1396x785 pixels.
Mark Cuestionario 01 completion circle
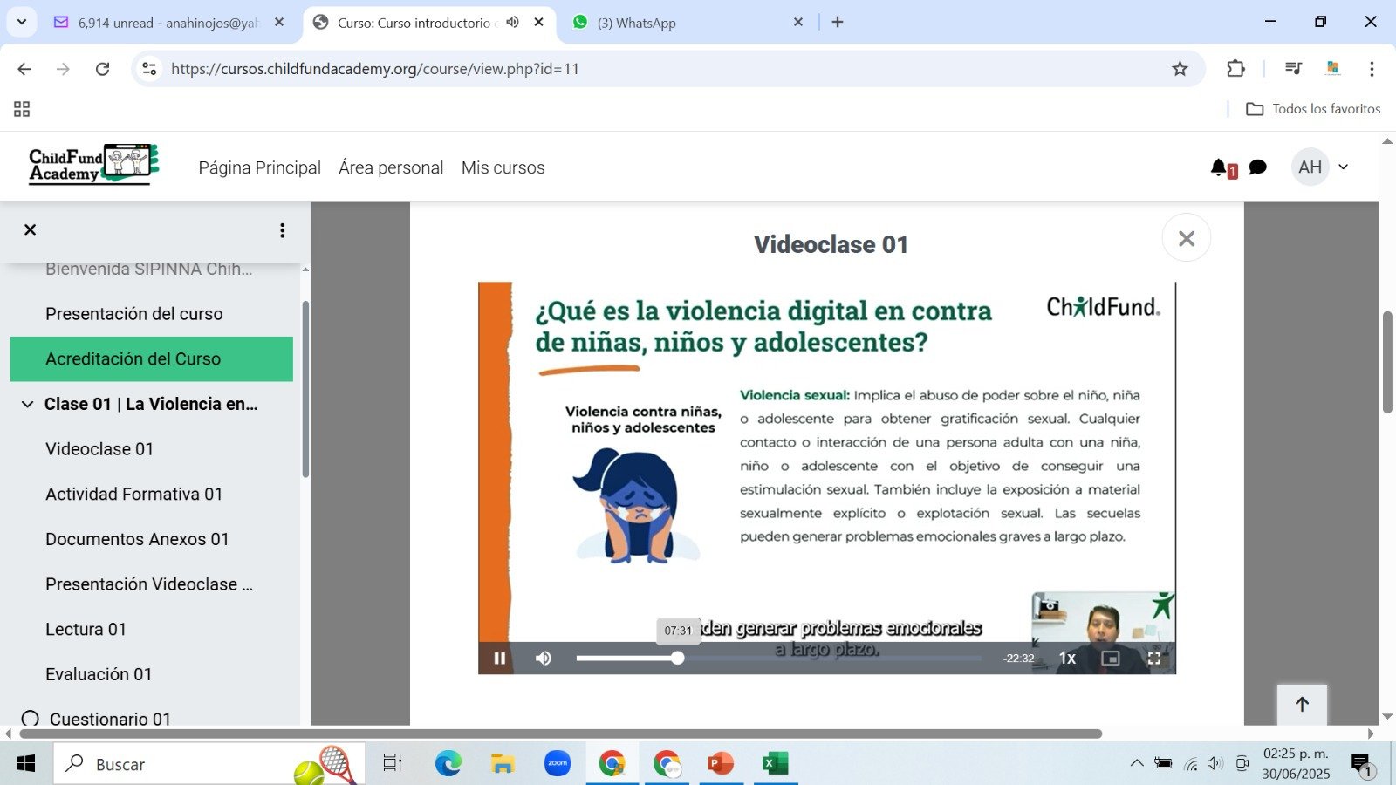click(x=31, y=719)
